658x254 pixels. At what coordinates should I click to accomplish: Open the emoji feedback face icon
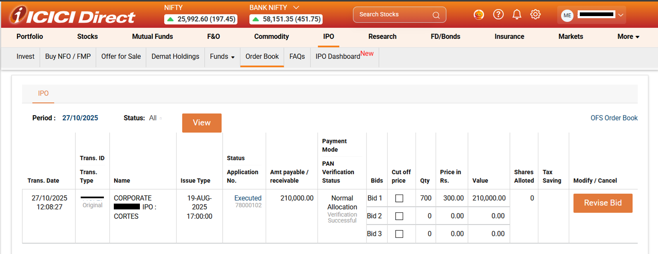(479, 14)
